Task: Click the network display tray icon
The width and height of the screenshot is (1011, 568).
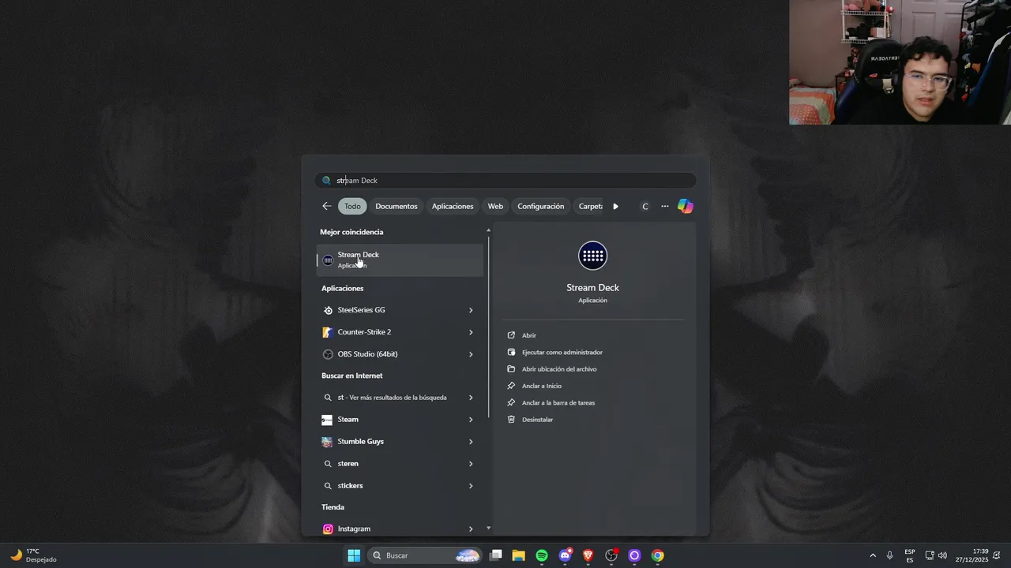Action: [x=930, y=555]
